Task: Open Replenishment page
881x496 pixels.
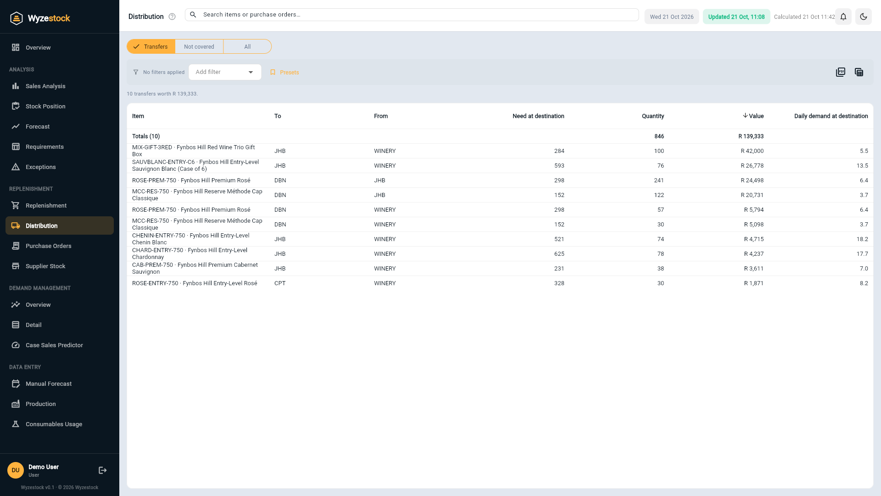Action: [x=60, y=205]
